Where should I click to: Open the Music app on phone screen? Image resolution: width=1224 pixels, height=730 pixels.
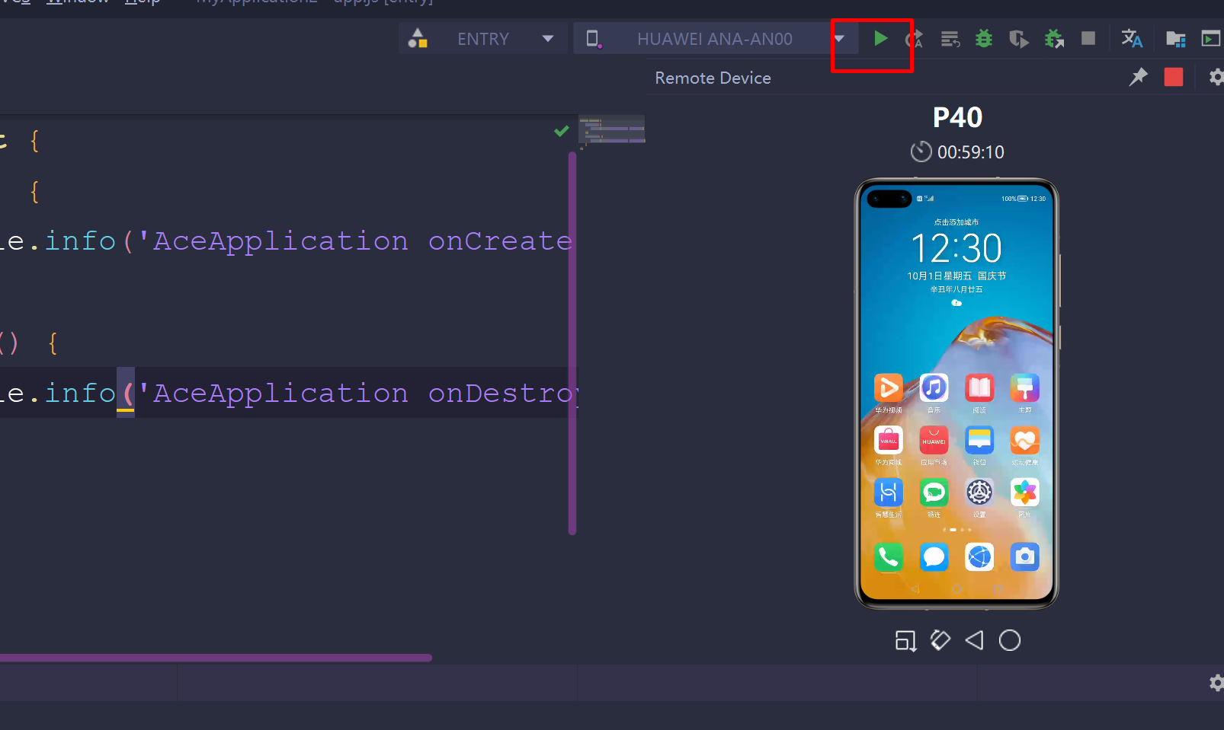click(x=934, y=388)
